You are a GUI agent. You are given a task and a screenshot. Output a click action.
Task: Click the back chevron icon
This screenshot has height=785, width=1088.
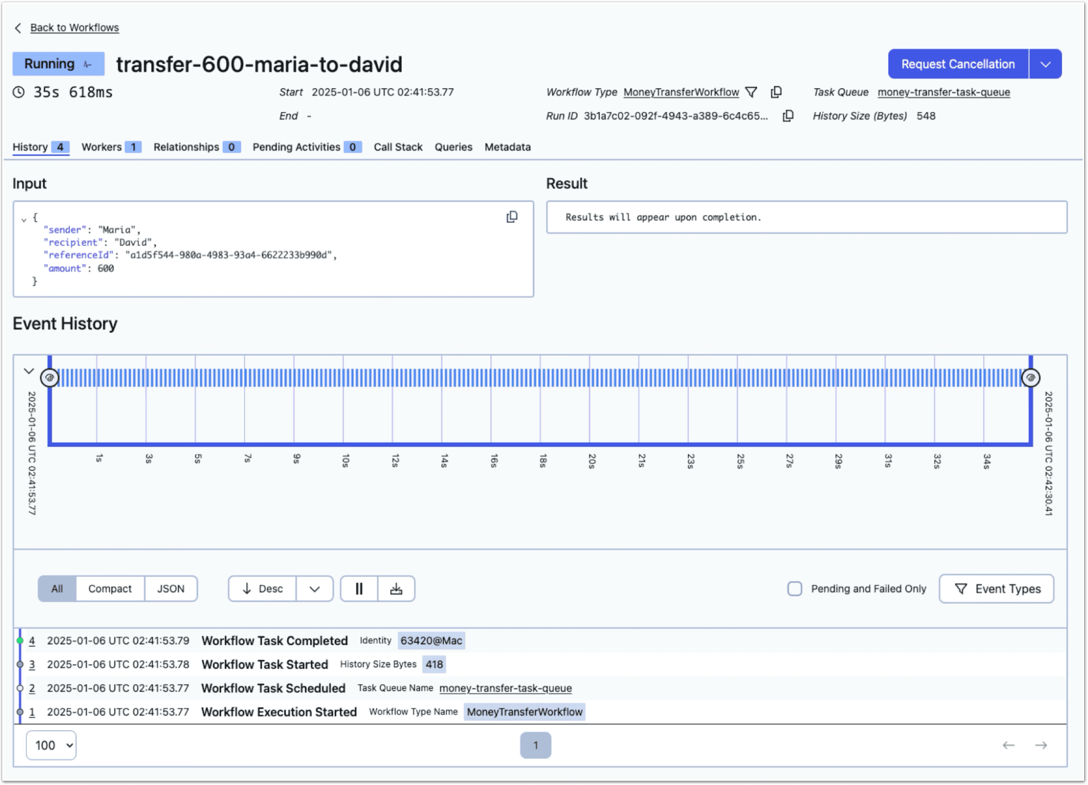[18, 28]
